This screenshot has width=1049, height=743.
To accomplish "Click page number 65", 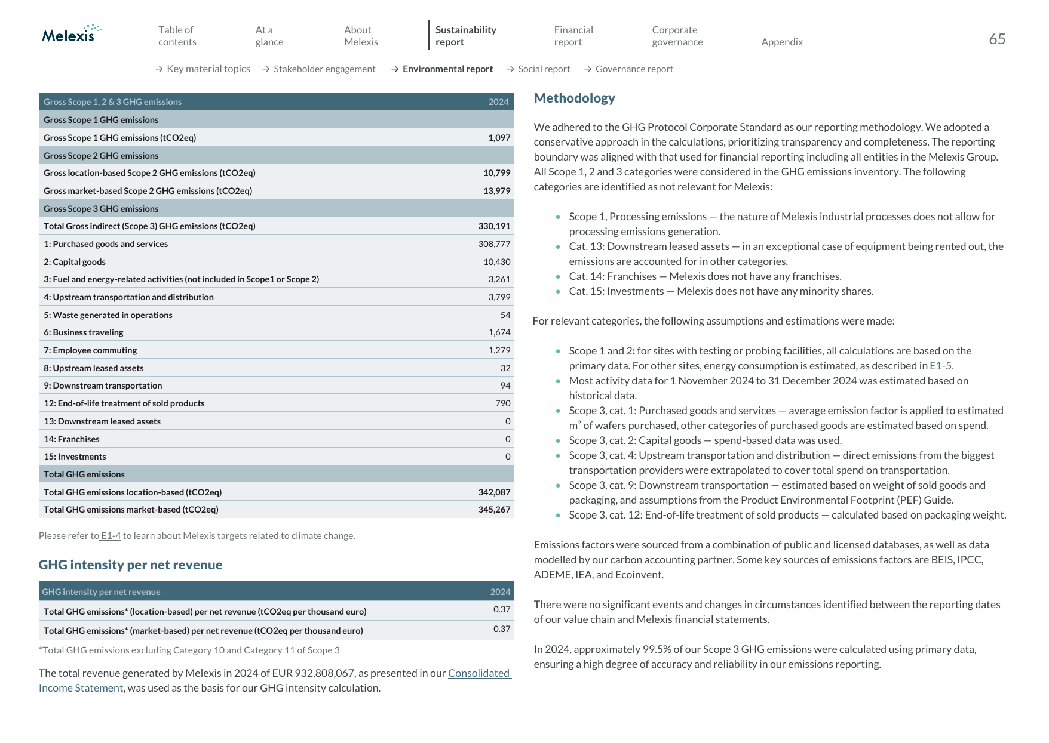I will tap(997, 39).
